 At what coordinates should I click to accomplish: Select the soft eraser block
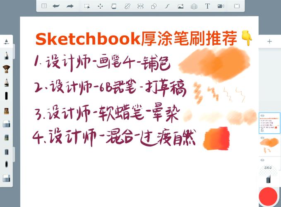[7, 124]
